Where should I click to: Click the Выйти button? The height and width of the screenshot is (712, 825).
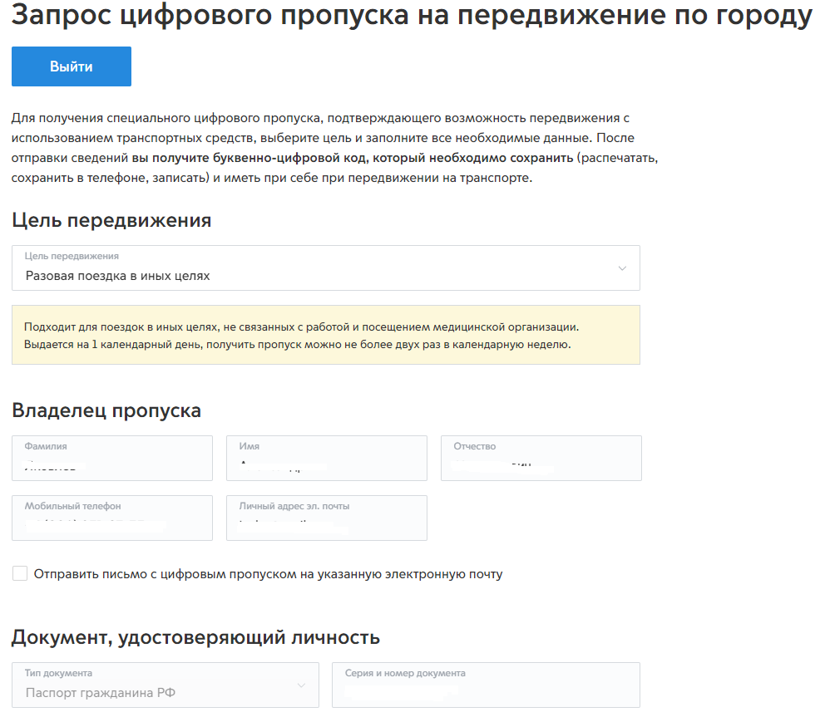tap(71, 66)
